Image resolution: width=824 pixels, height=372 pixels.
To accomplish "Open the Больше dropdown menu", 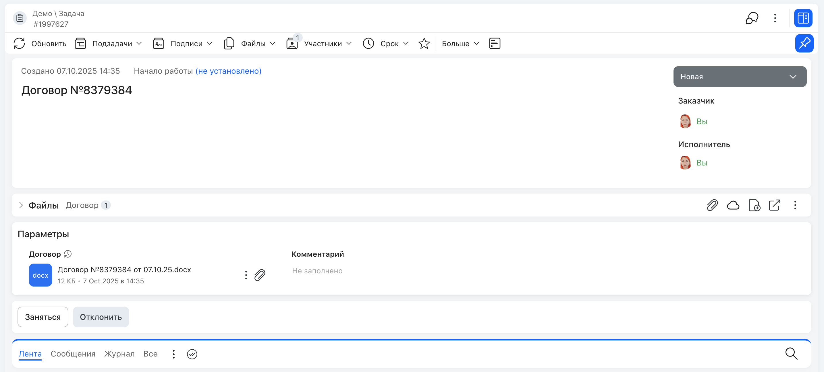I will 460,44.
